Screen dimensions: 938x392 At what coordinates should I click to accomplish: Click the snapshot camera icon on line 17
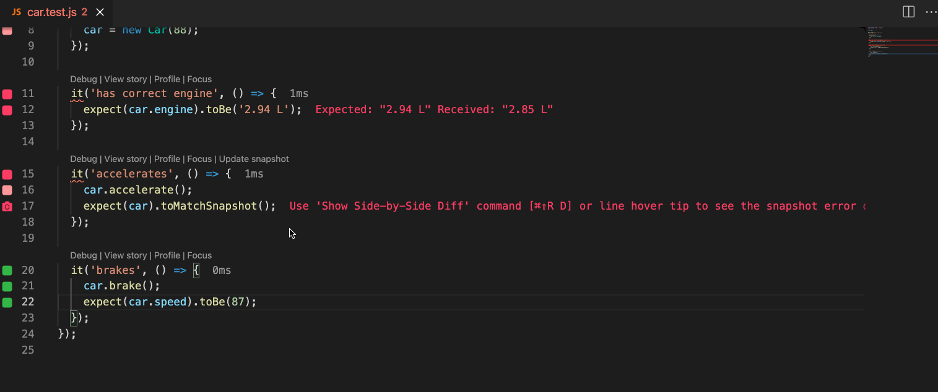[x=7, y=207]
